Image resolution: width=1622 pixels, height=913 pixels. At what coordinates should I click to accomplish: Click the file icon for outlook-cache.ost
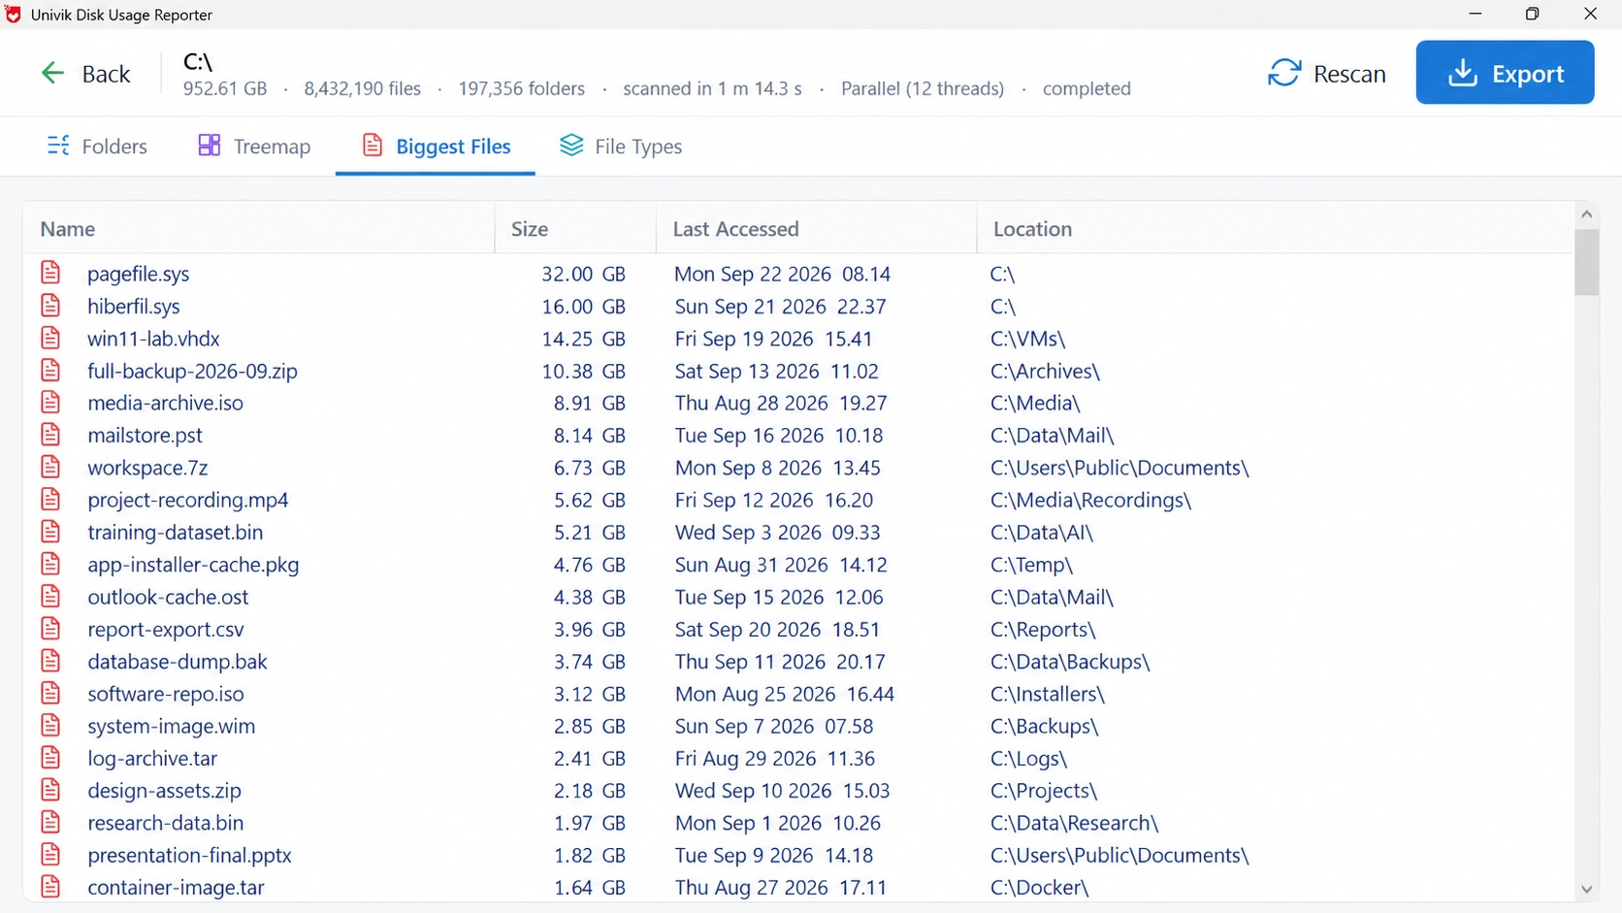[x=50, y=596]
